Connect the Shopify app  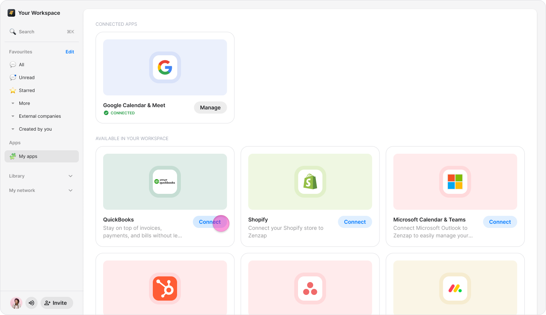click(355, 222)
